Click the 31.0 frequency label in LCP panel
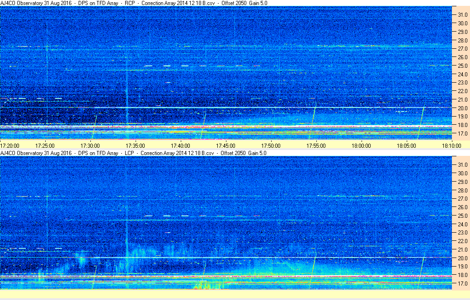 click(x=462, y=165)
